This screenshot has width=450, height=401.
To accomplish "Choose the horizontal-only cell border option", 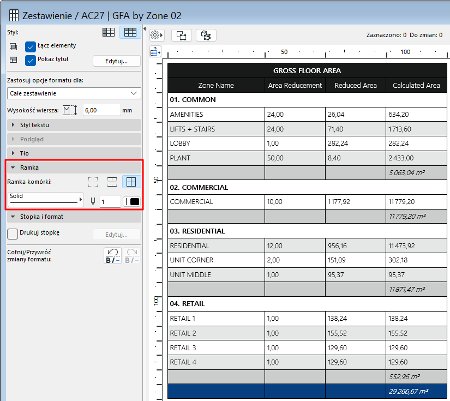I will 112,182.
